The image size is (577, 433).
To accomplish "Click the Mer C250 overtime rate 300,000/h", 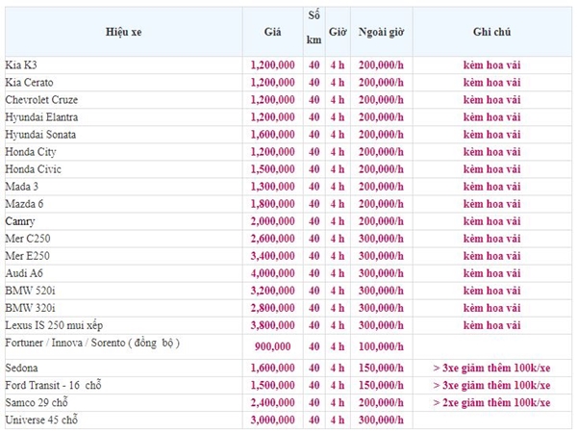I will coord(381,239).
